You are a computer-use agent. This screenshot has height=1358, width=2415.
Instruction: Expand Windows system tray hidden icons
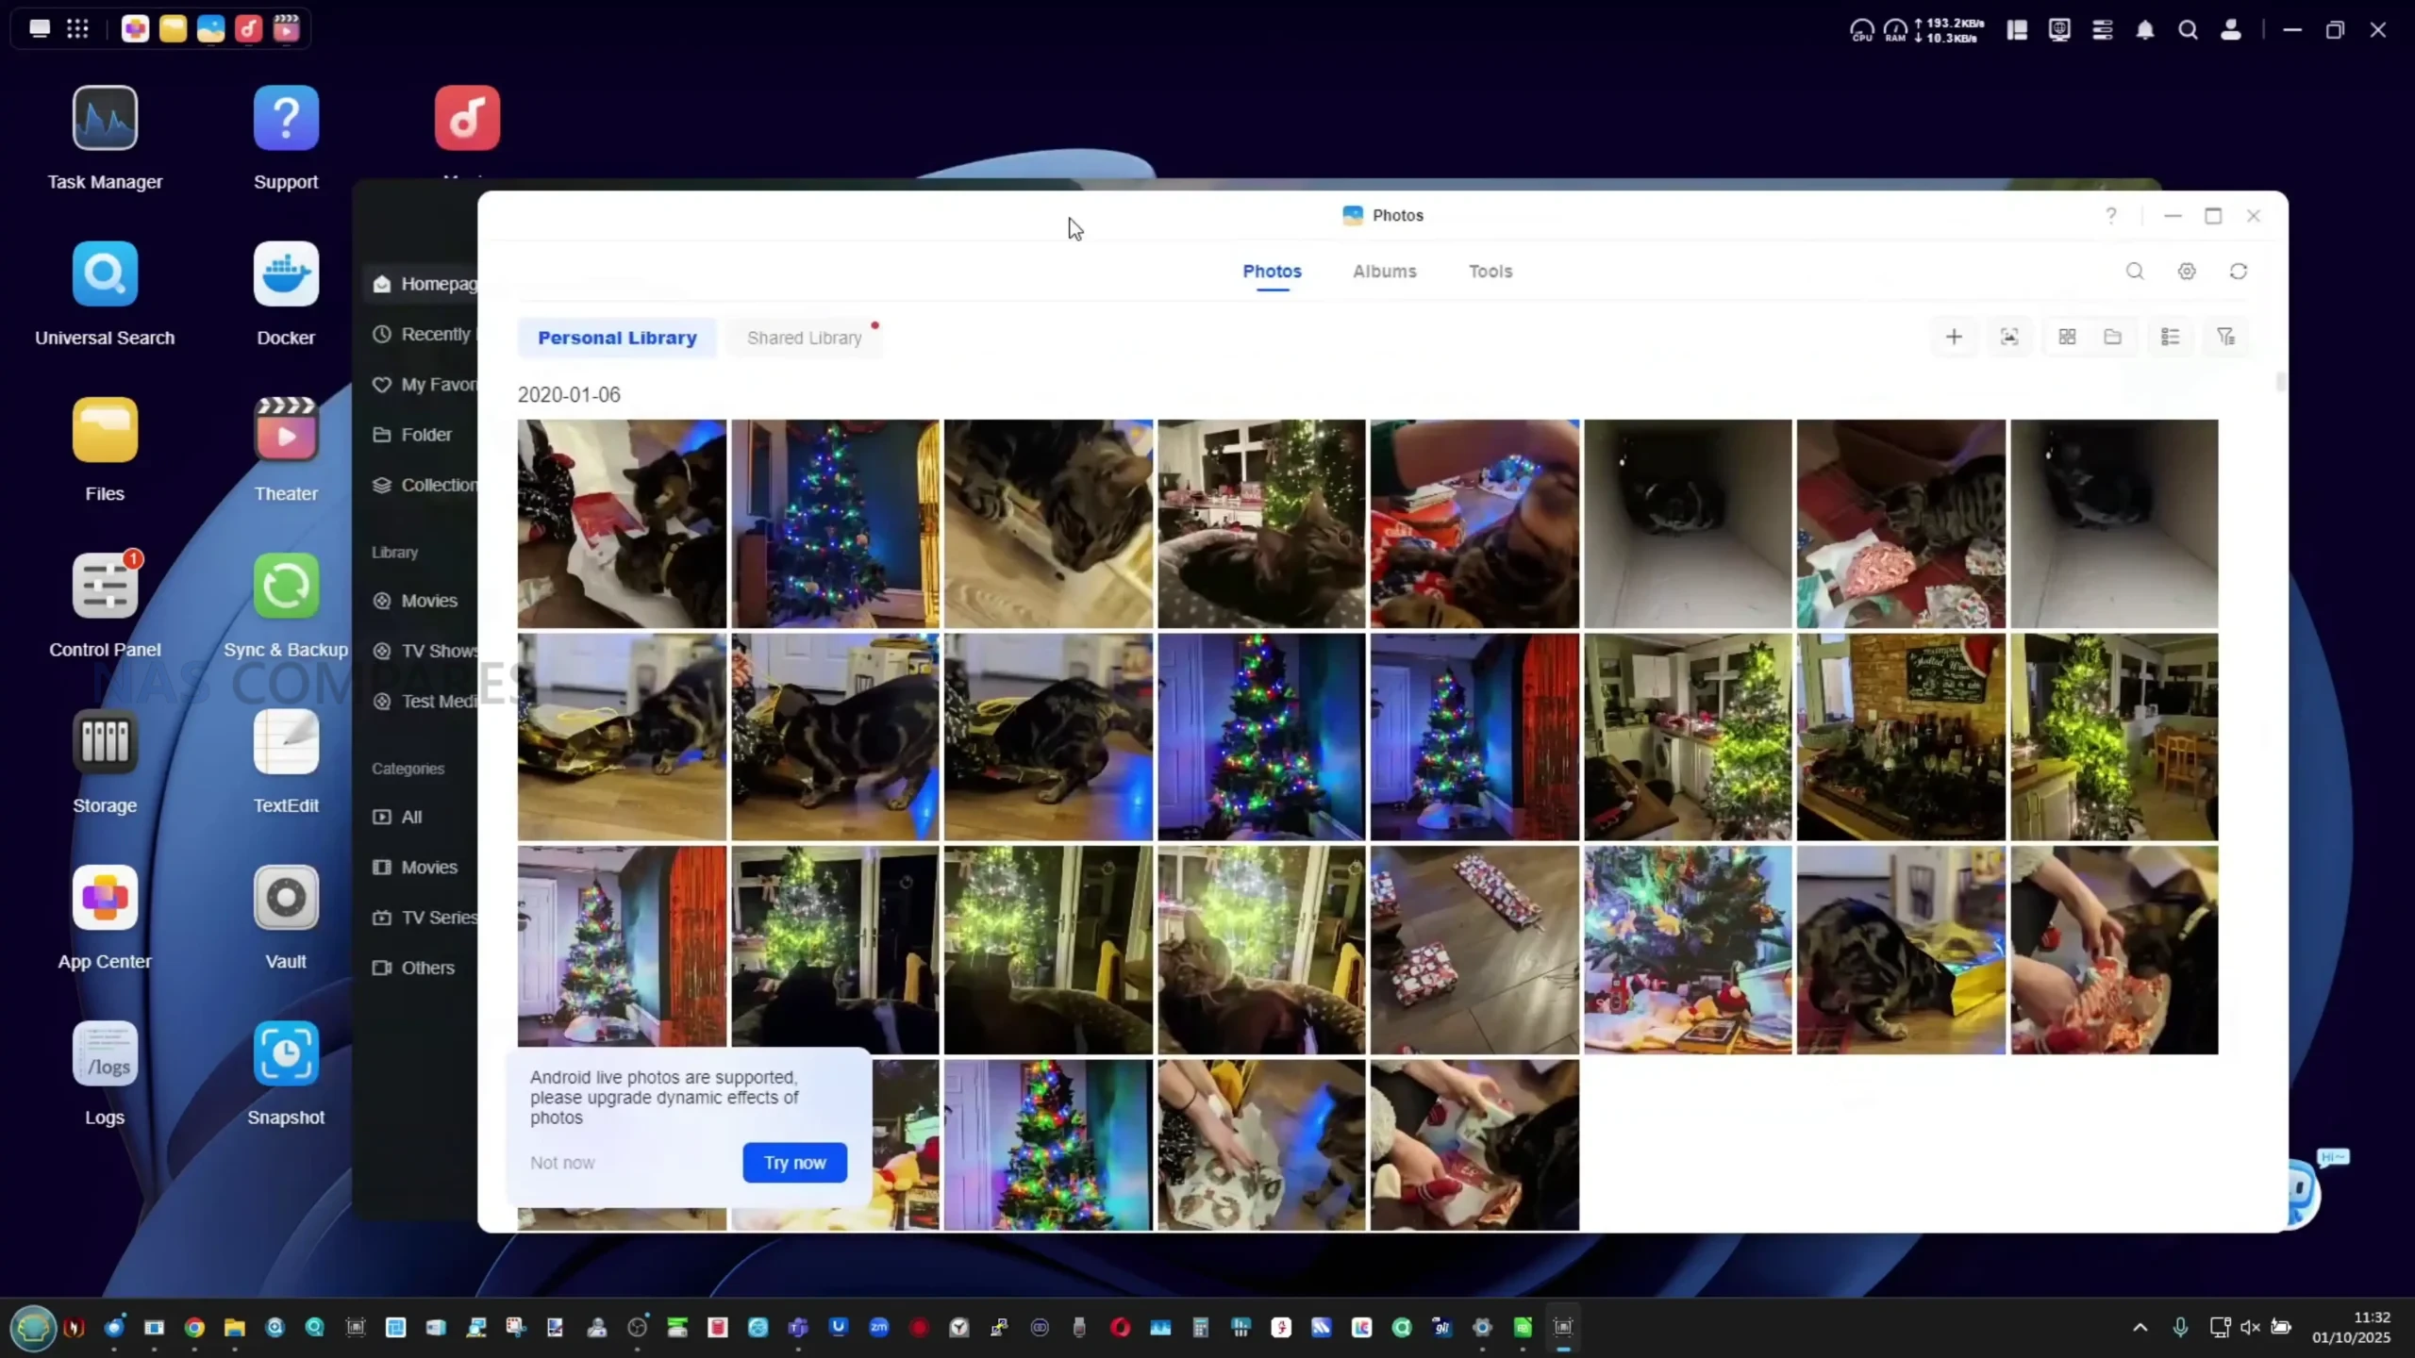pos(2140,1328)
